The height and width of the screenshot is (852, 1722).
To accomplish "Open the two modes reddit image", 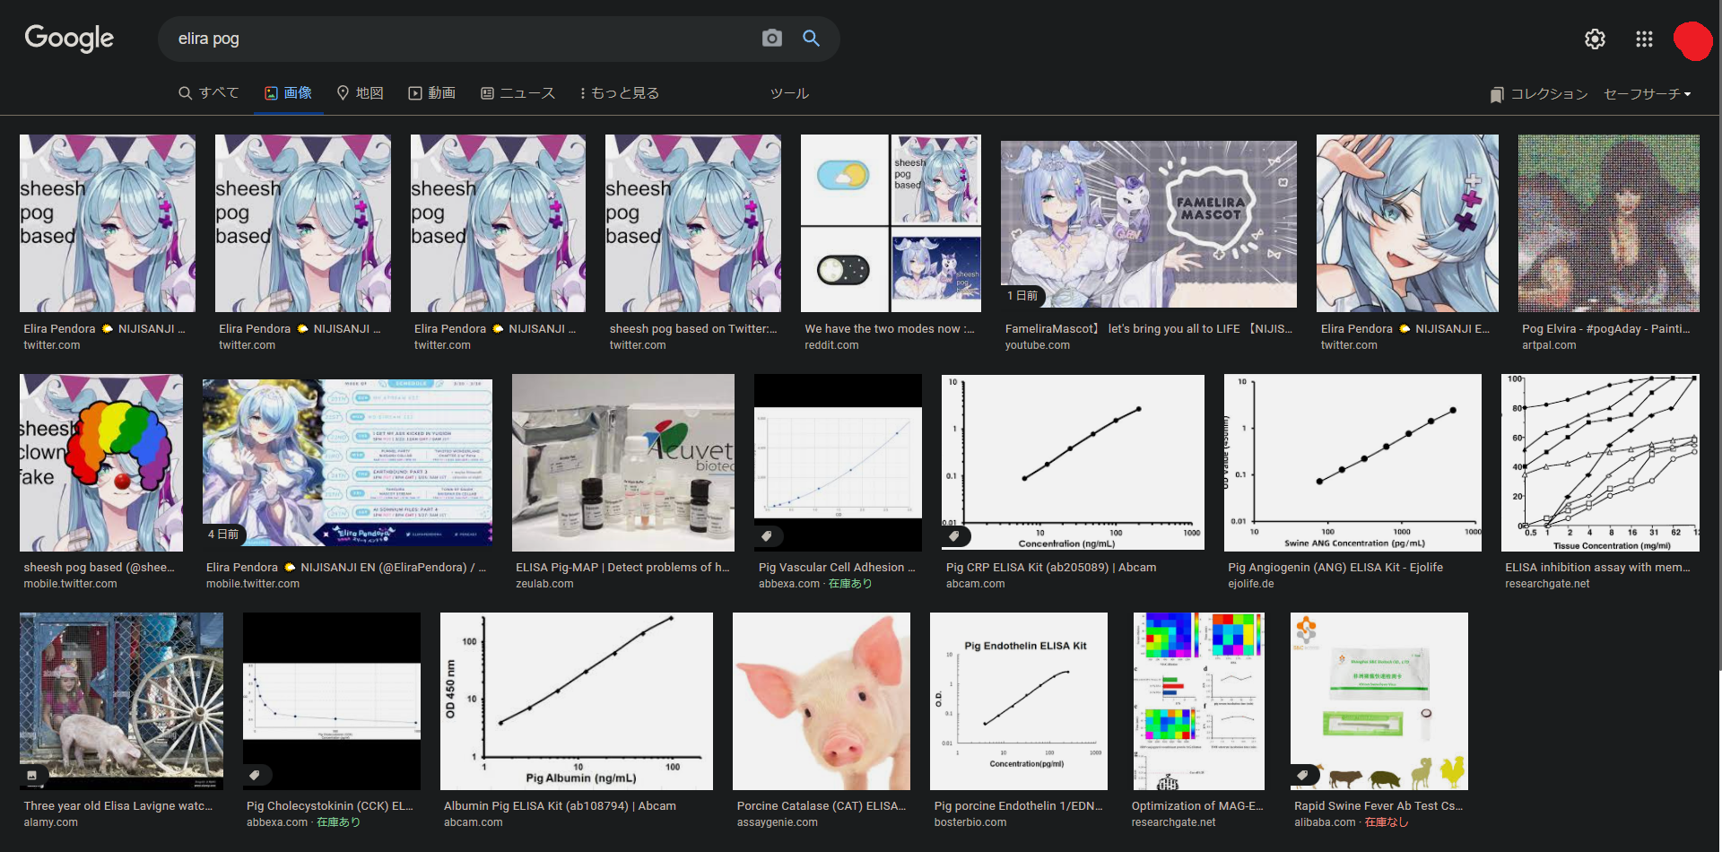I will pos(891,223).
